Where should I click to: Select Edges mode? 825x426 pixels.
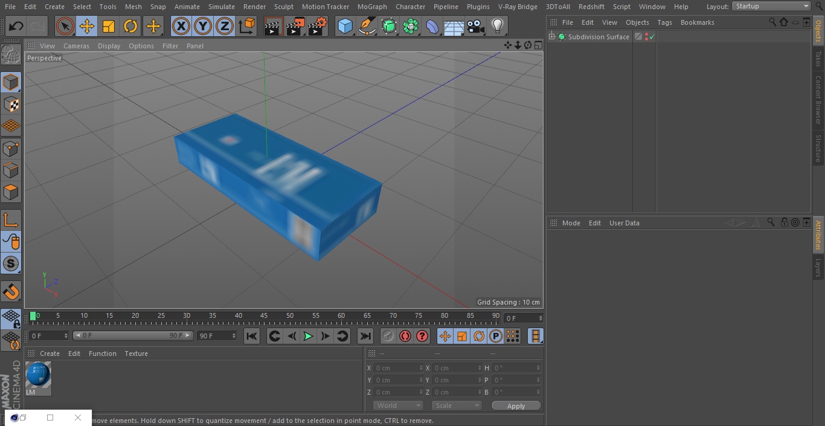click(x=11, y=170)
